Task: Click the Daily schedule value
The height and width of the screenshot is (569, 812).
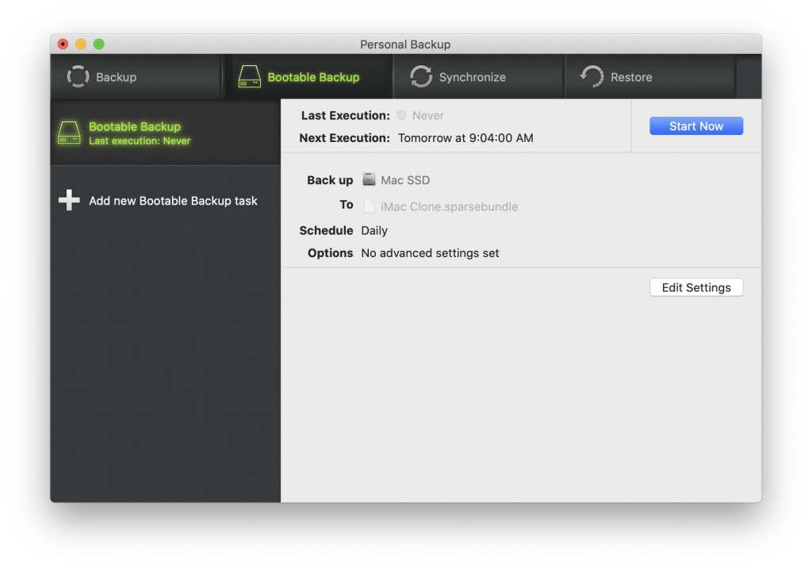Action: (374, 230)
